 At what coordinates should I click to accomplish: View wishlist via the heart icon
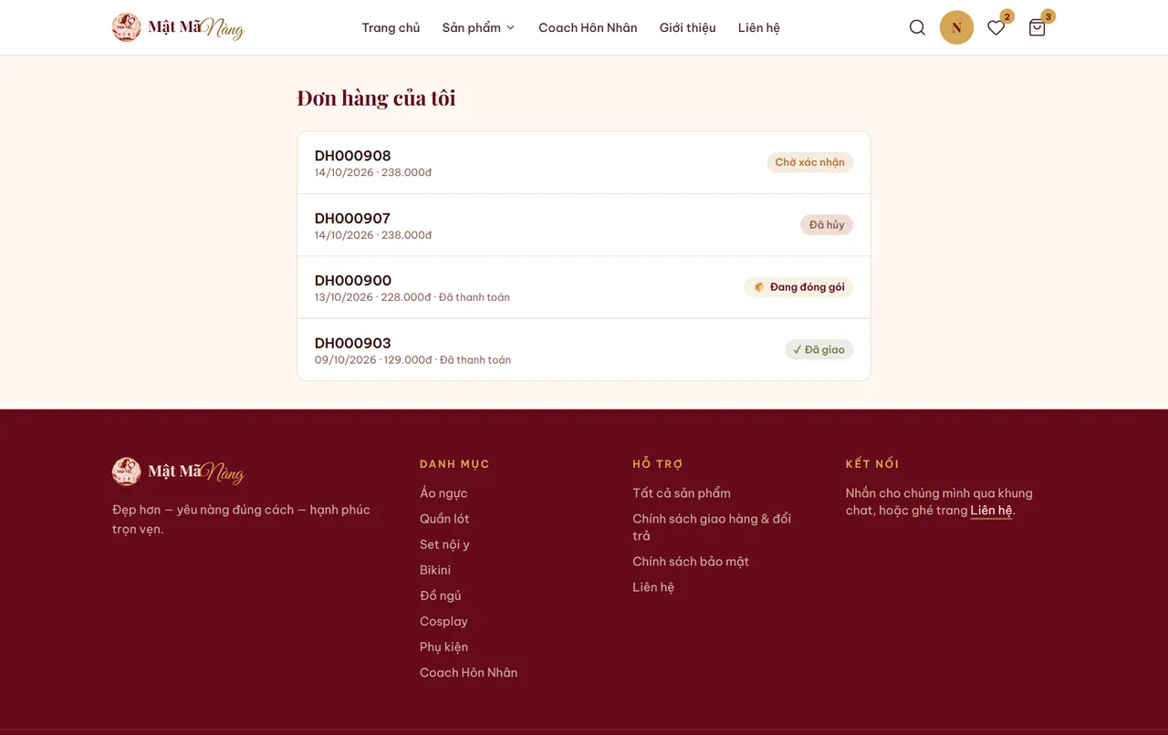[996, 27]
